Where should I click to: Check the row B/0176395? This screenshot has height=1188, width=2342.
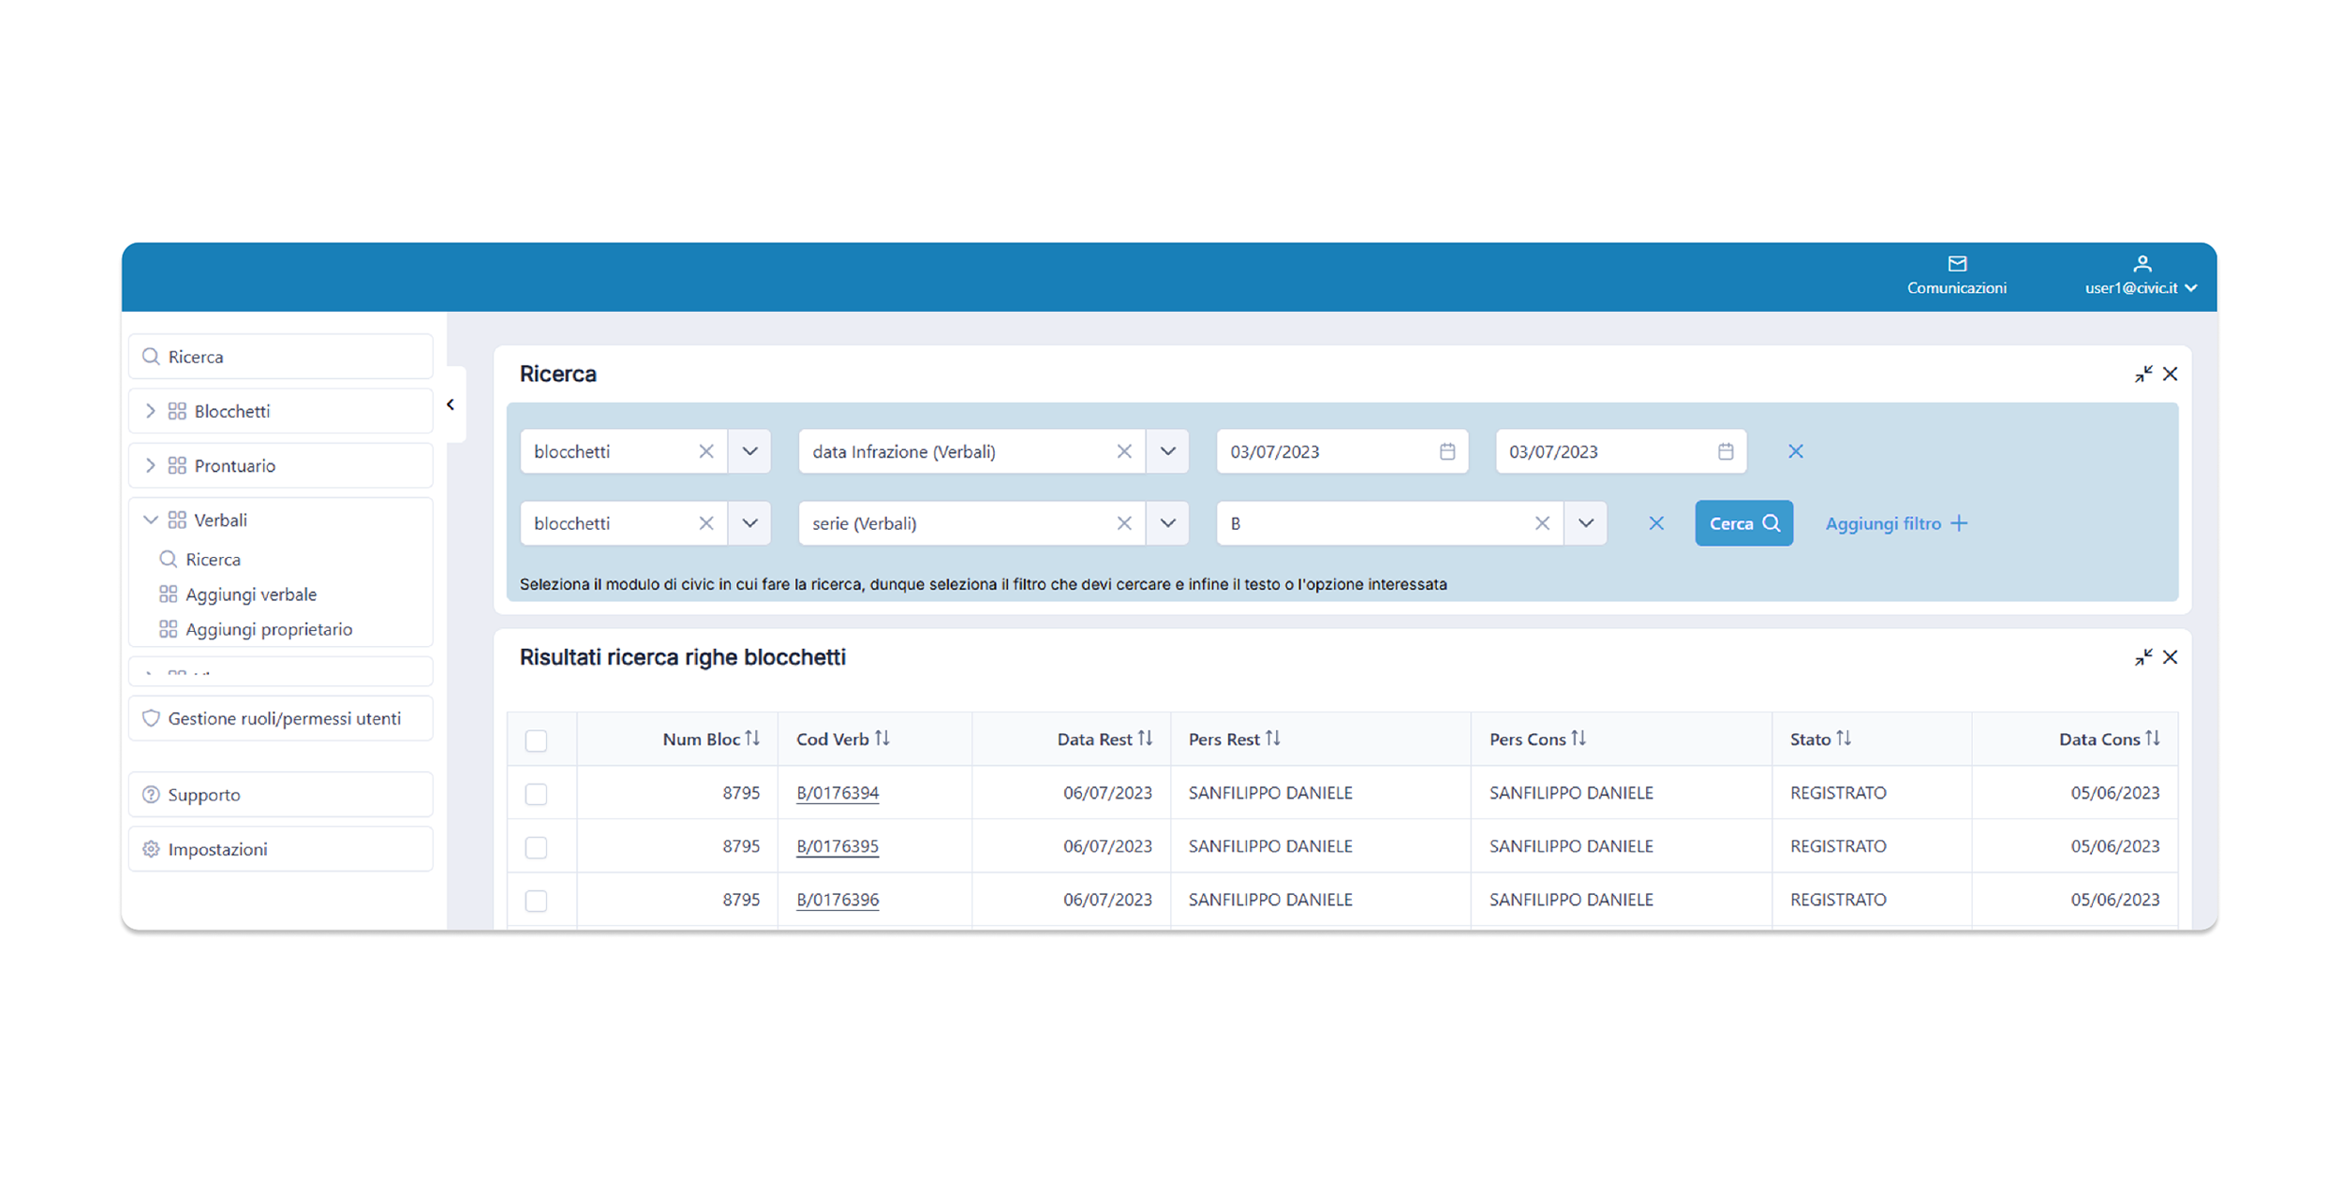pos(536,847)
